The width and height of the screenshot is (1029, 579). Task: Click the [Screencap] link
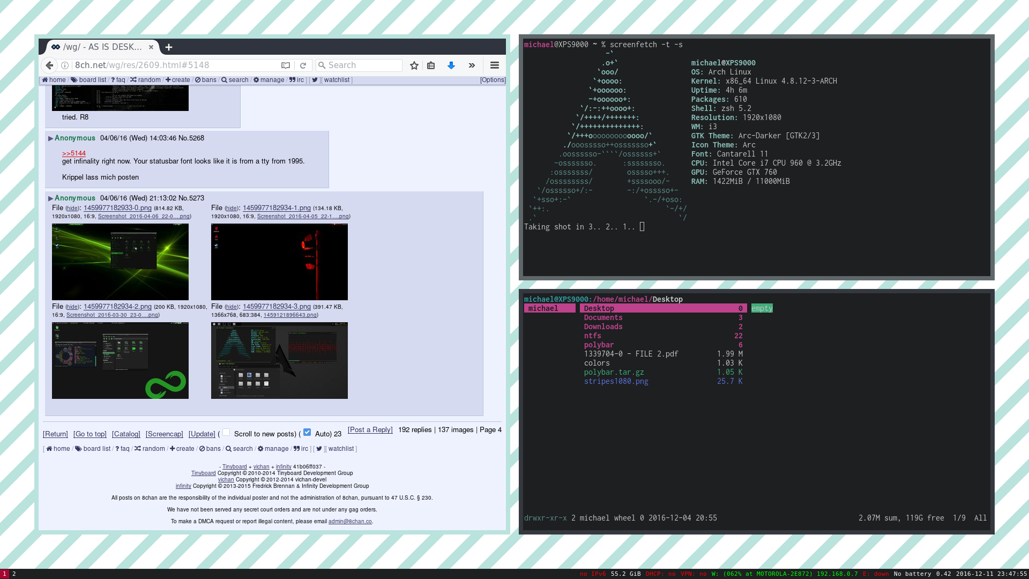coord(165,434)
